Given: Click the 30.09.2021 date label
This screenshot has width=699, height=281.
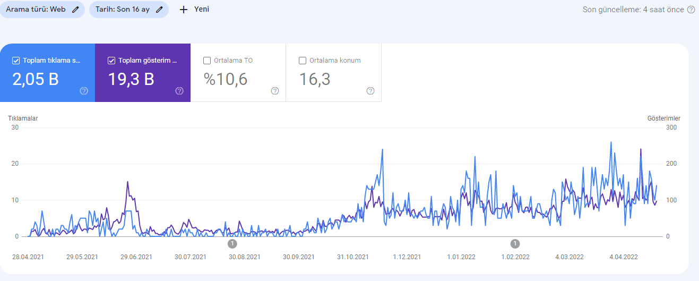Looking at the screenshot, I should (299, 257).
